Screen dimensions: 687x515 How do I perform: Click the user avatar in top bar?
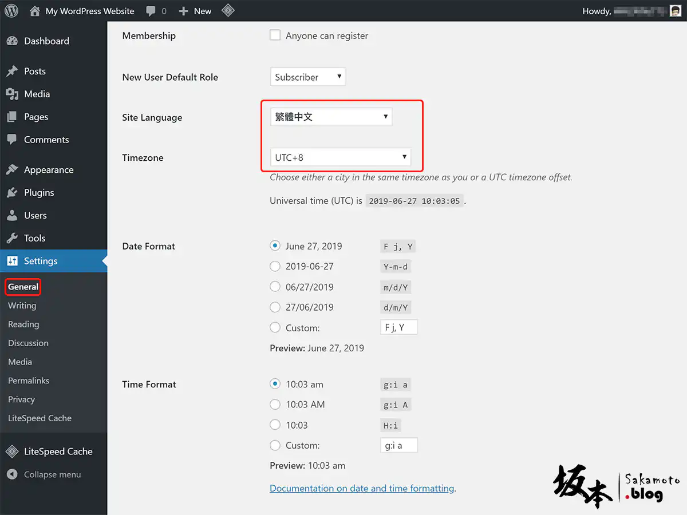coord(676,11)
